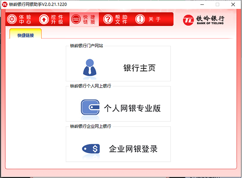Open 体验中心 menu label
The width and height of the screenshot is (242, 178).
pos(25,19)
